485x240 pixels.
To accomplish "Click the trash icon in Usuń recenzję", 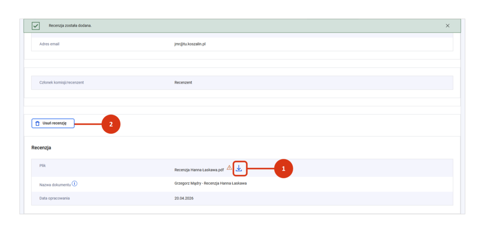I will click(37, 123).
